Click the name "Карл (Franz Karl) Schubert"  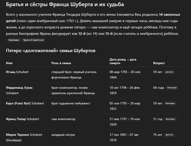coord(25,103)
